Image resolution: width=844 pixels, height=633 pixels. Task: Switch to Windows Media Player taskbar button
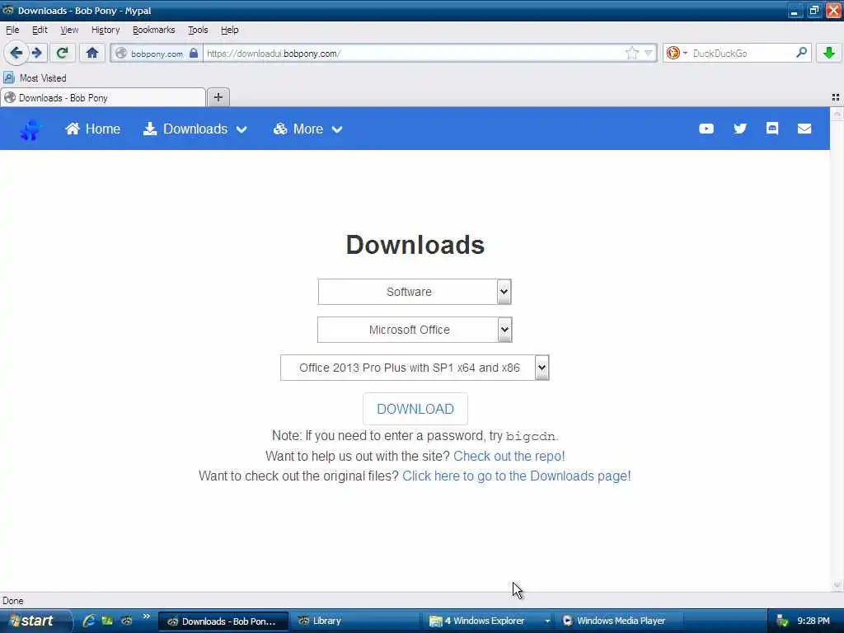(x=620, y=621)
